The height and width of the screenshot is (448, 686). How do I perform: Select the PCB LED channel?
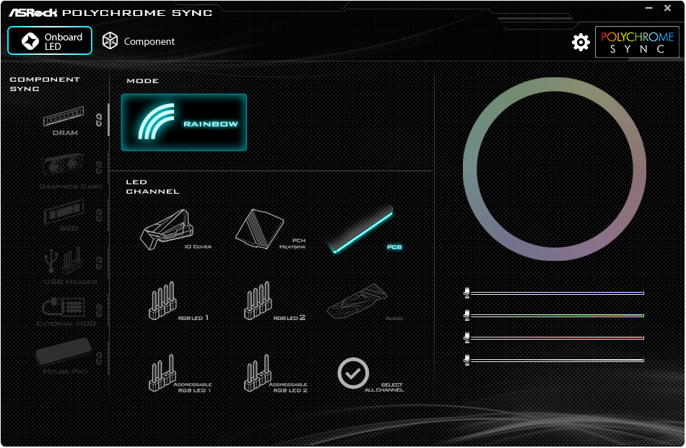(x=365, y=230)
